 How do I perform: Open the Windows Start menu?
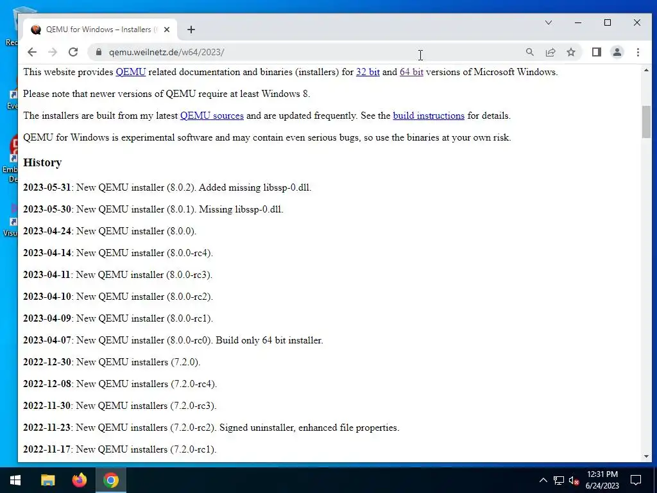tap(15, 480)
